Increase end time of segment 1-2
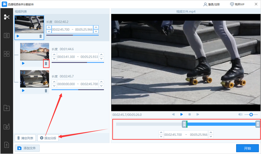The image size is (261, 154). pyautogui.click(x=101, y=82)
